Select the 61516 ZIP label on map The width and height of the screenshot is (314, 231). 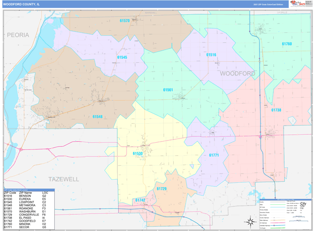tap(211, 55)
